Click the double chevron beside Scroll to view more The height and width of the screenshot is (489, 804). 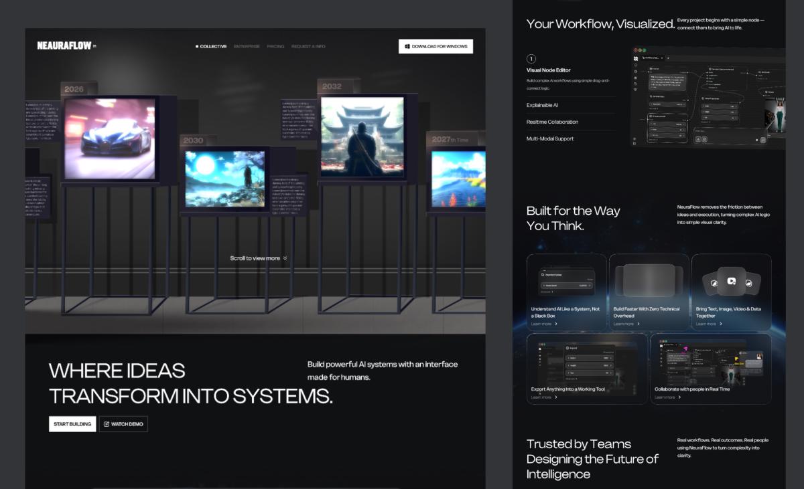pos(285,258)
